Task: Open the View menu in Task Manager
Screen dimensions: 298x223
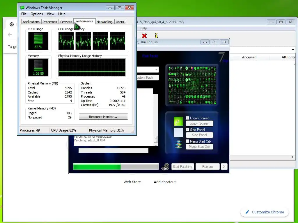Action: coord(50,14)
